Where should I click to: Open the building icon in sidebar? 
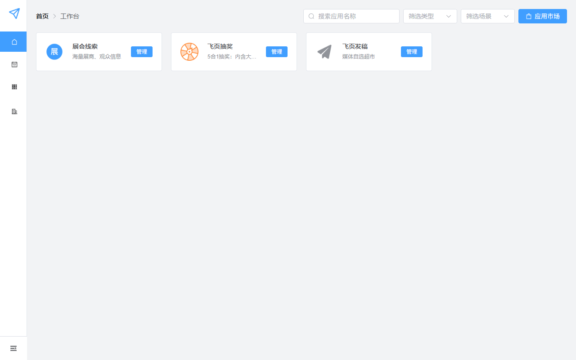click(14, 111)
